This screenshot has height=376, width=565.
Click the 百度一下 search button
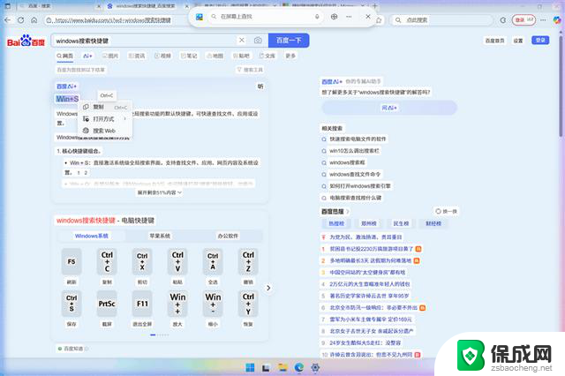(289, 41)
